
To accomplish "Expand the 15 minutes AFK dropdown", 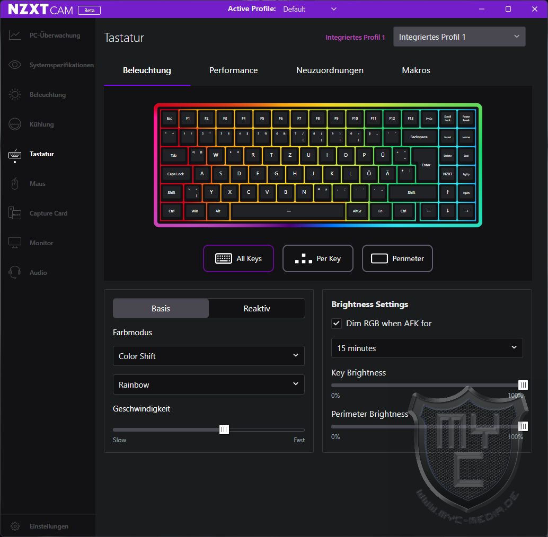I will click(x=427, y=348).
